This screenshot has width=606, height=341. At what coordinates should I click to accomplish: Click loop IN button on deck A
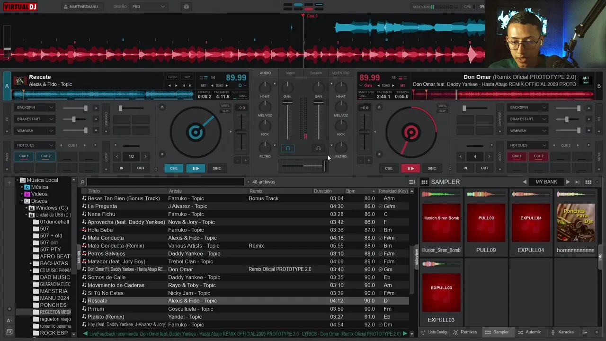tap(122, 168)
